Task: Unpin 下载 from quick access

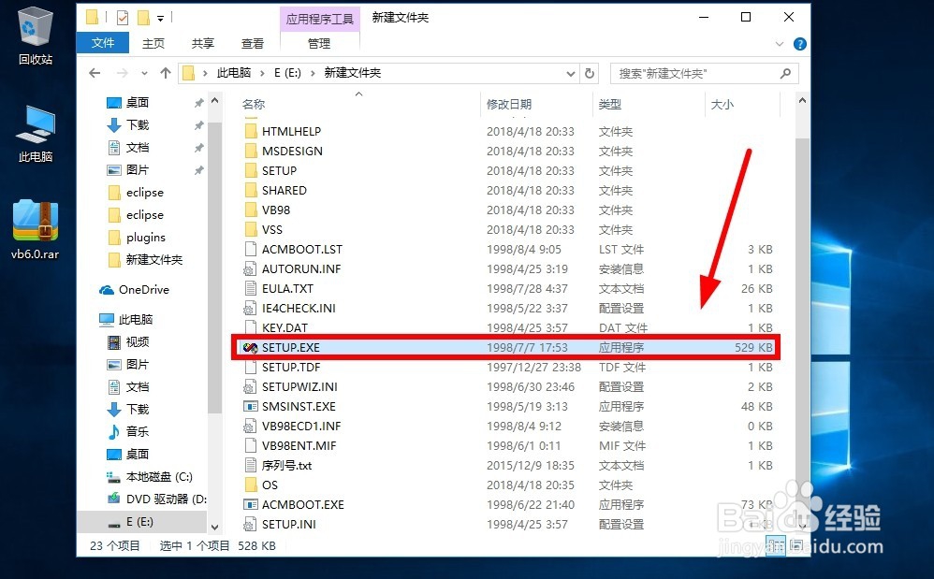Action: (199, 125)
